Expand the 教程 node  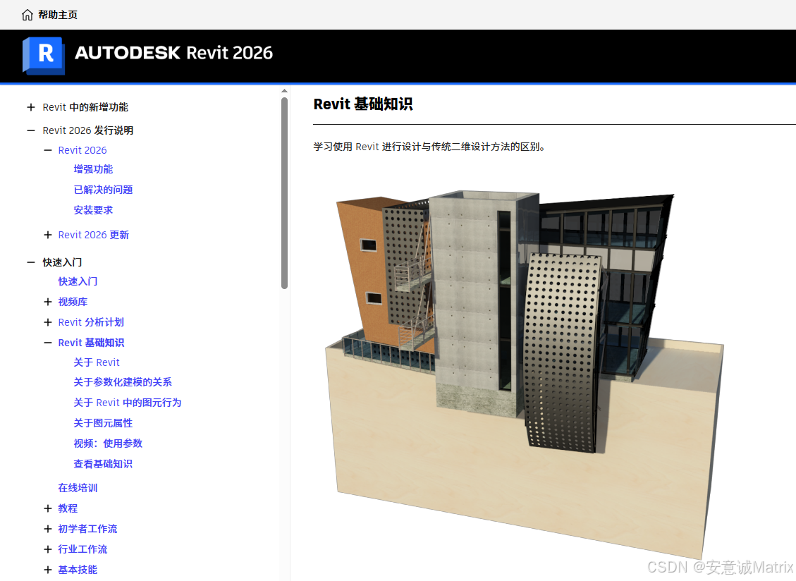48,508
